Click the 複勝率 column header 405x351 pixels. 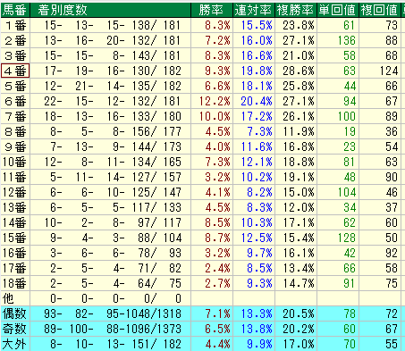[x=295, y=10]
